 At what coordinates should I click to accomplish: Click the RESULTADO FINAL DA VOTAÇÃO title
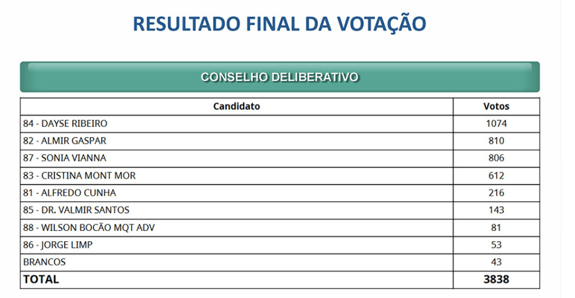[279, 24]
